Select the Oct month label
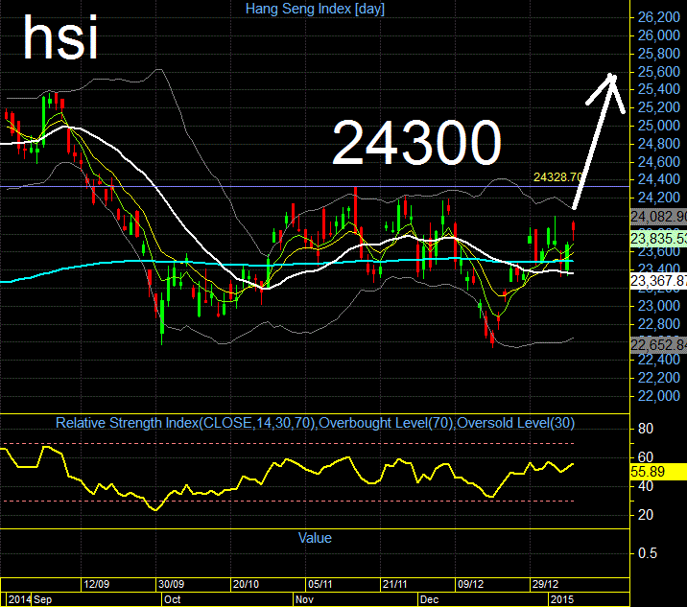This screenshot has height=607, width=687. pos(172,599)
